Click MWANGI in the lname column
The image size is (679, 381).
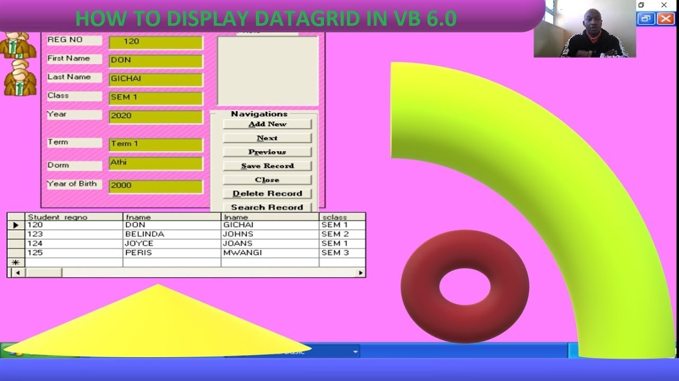(270, 253)
